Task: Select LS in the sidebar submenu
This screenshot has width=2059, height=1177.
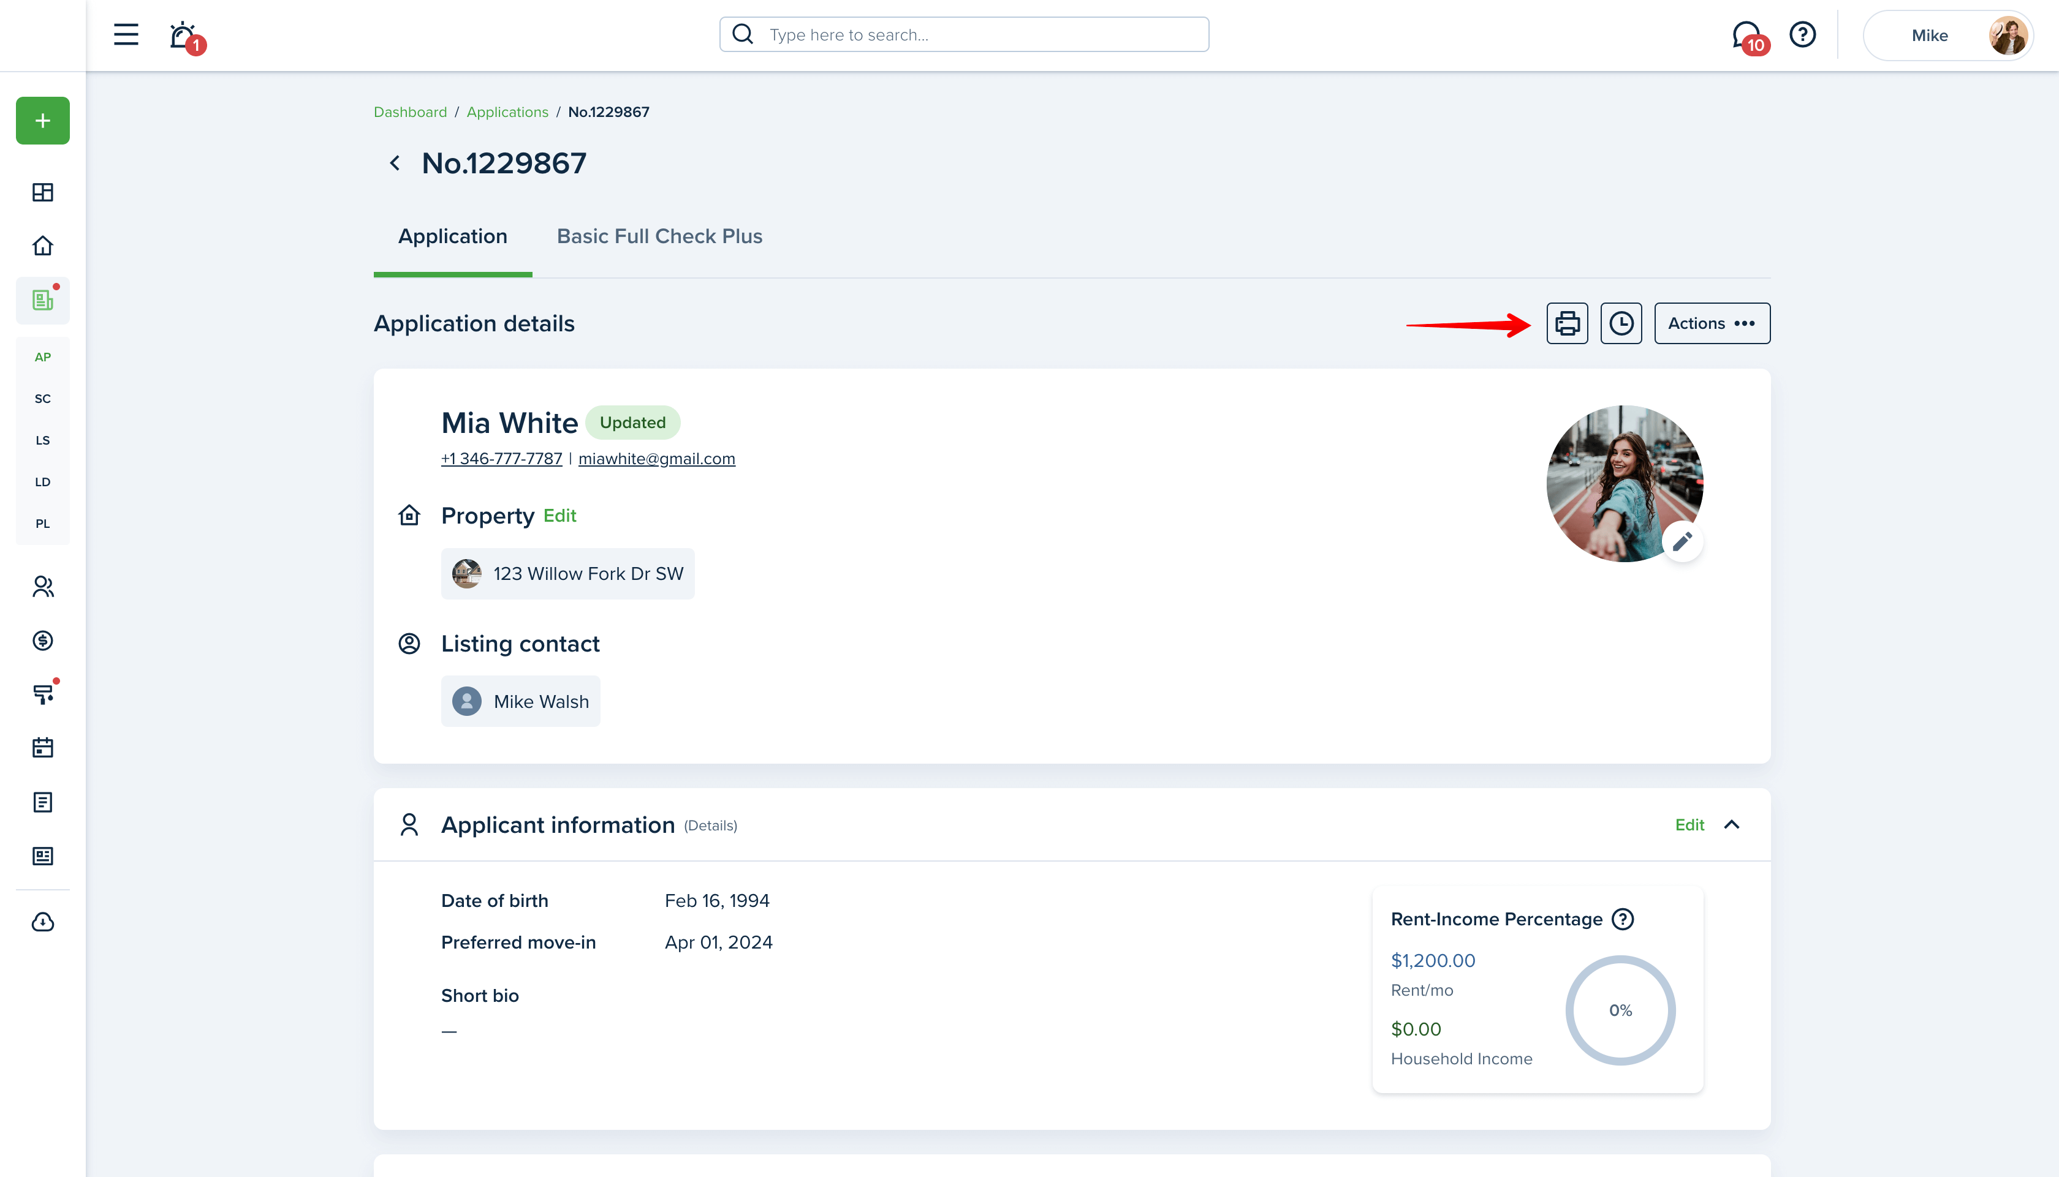Action: pyautogui.click(x=43, y=440)
